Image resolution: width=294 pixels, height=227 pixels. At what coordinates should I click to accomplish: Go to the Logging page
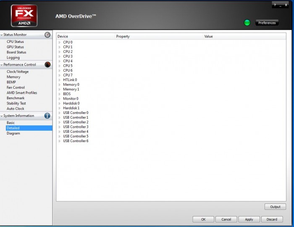tap(13, 58)
